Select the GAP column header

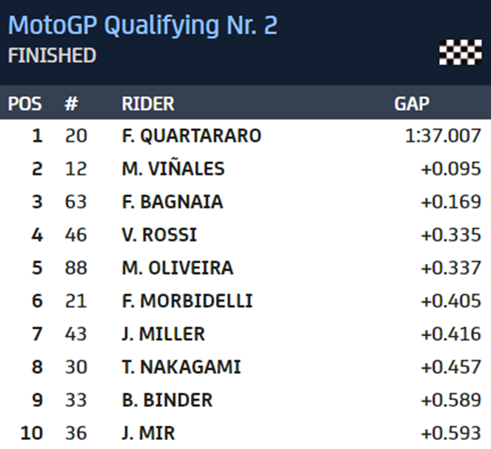click(412, 104)
